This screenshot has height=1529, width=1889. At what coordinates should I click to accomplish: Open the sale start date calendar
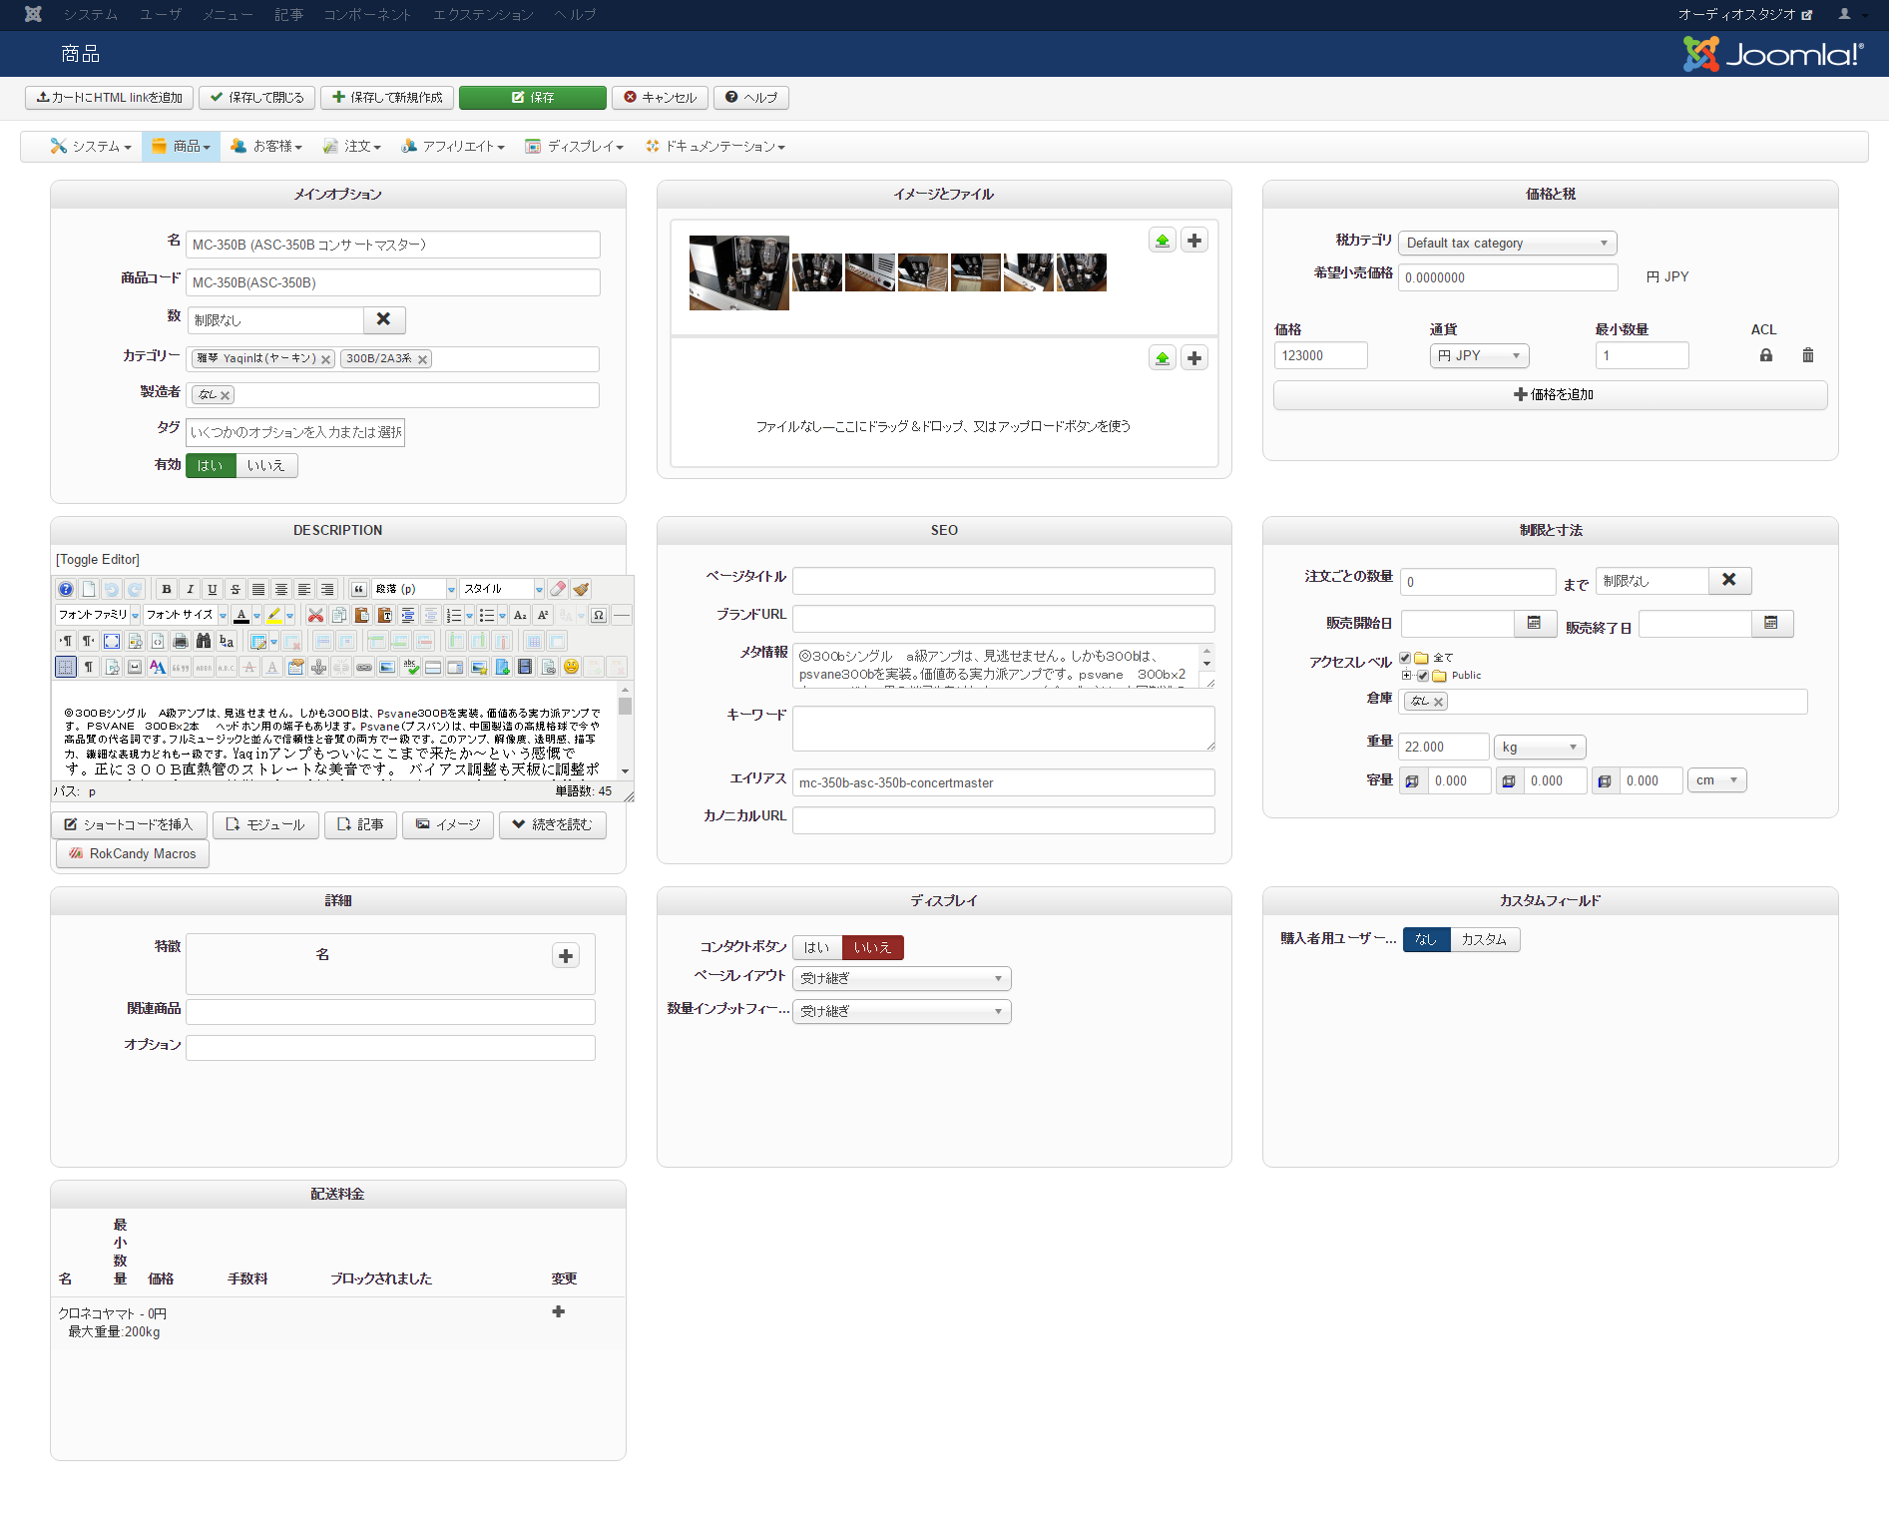(1535, 624)
